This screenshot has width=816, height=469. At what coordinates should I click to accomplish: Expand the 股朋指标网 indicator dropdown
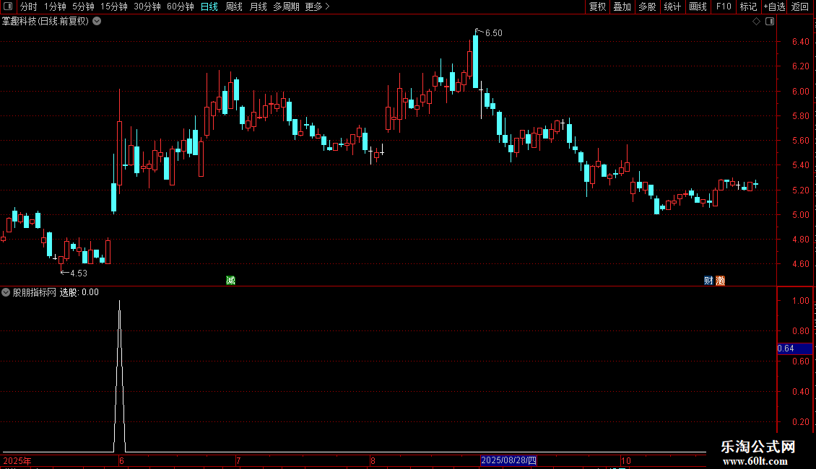click(x=6, y=292)
